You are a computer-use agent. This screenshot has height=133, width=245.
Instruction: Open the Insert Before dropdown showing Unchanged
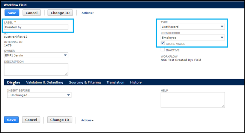coord(39,95)
